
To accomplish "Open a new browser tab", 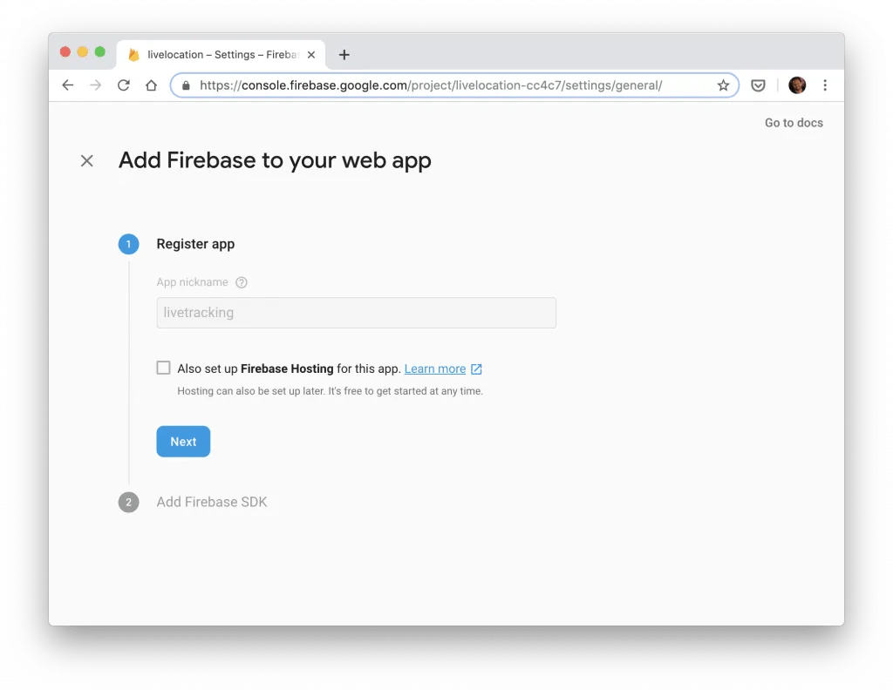I will tap(344, 54).
